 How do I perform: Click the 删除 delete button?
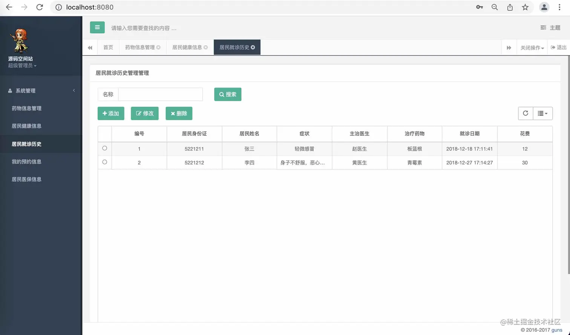pos(179,113)
